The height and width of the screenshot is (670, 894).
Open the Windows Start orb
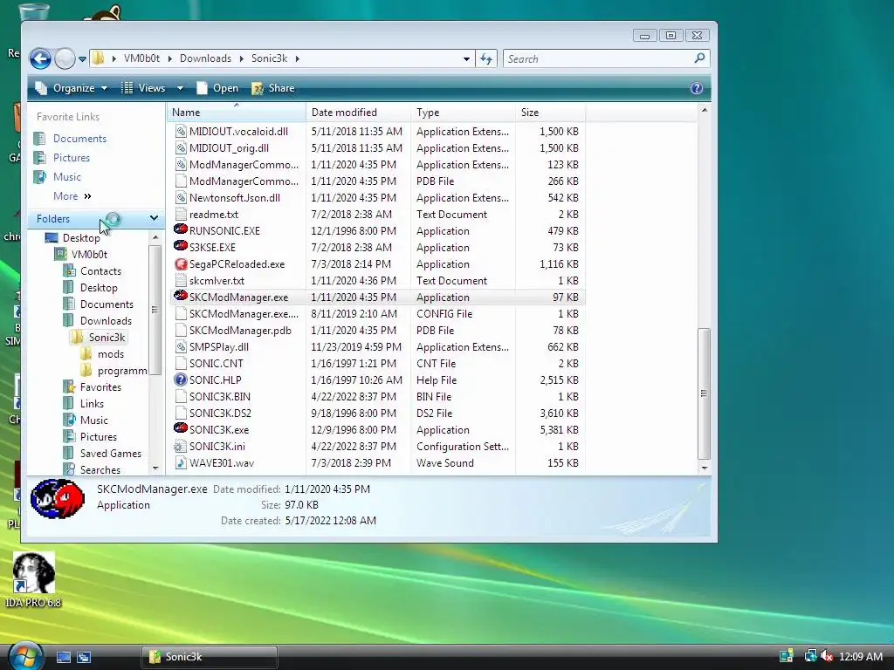pos(25,656)
